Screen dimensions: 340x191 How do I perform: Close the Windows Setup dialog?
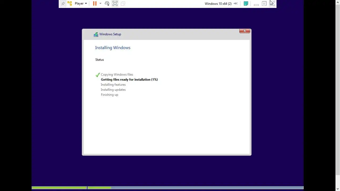pyautogui.click(x=245, y=31)
